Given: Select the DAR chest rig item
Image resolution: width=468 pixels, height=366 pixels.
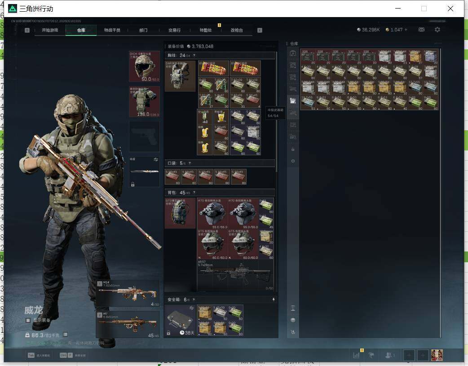Looking at the screenshot, I should [180, 76].
